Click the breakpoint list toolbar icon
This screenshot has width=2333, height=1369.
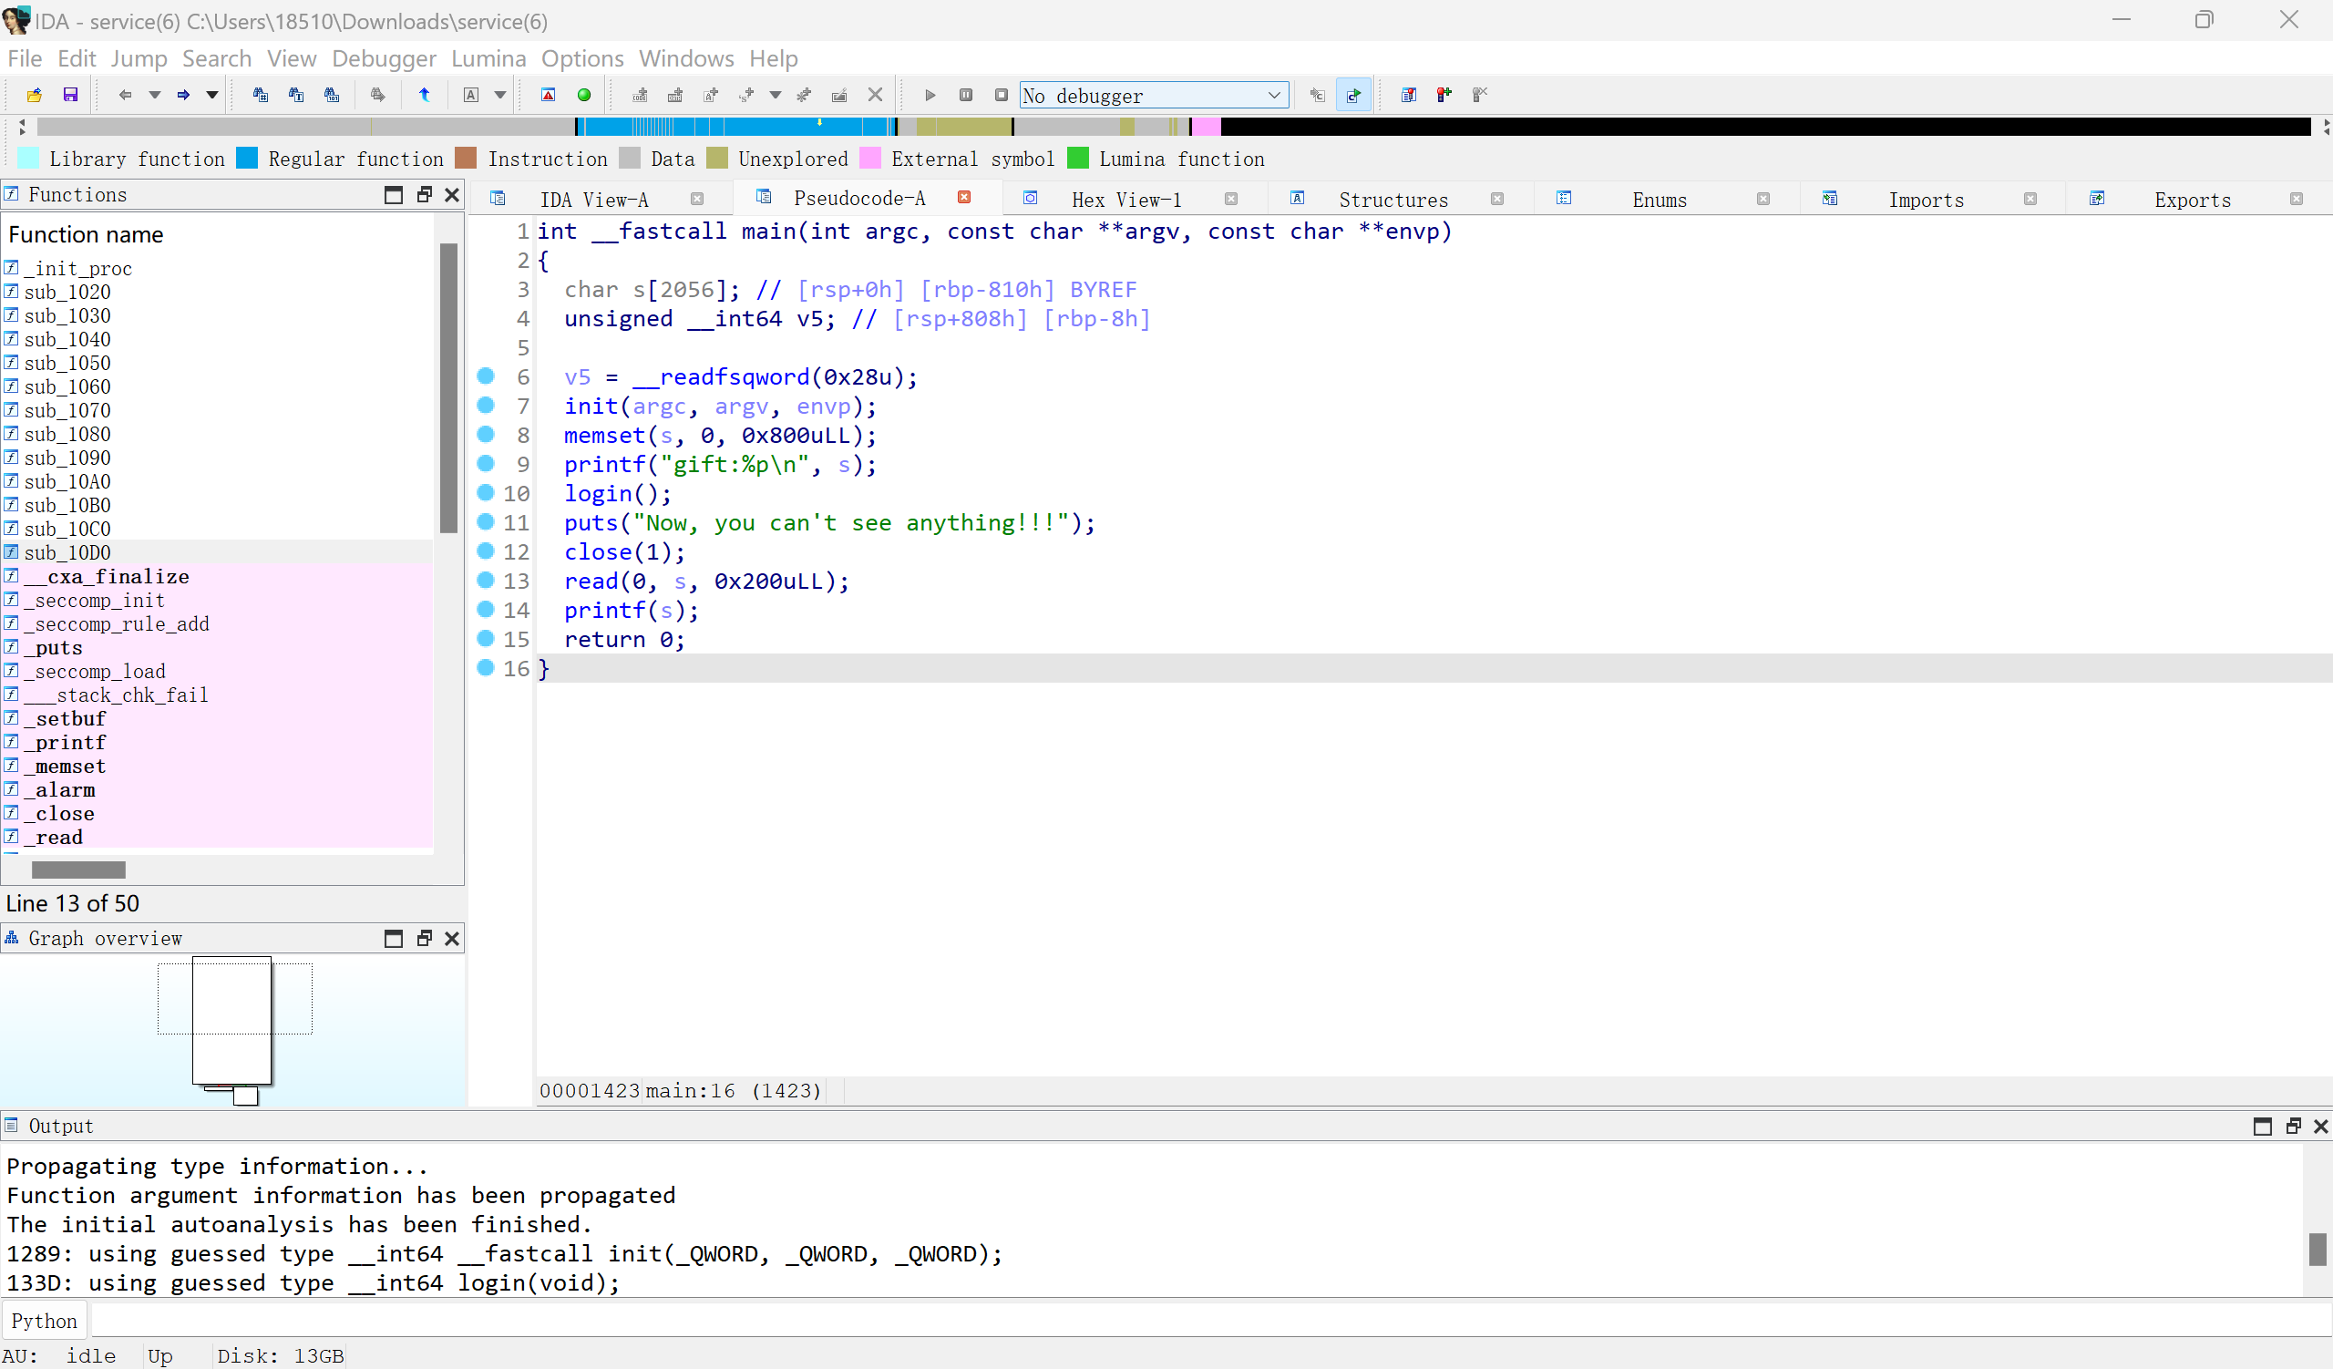coord(1409,95)
